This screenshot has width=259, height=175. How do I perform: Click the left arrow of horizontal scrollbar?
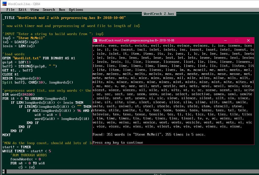[3, 171]
